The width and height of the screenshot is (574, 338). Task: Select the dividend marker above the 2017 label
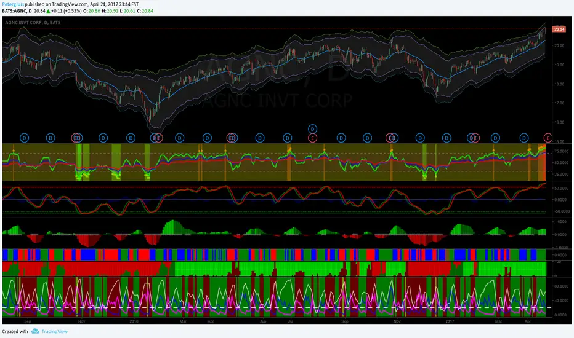click(447, 138)
